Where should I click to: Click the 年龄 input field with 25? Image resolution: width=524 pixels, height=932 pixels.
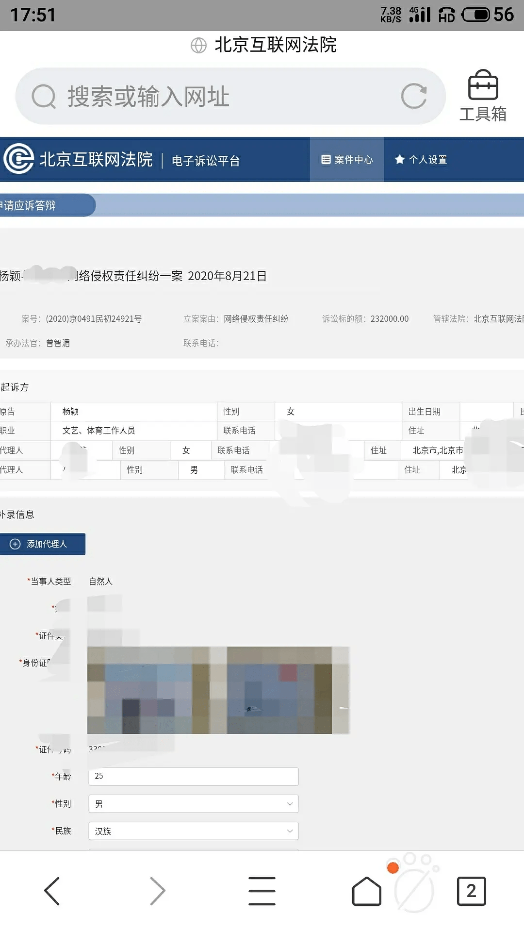(194, 776)
